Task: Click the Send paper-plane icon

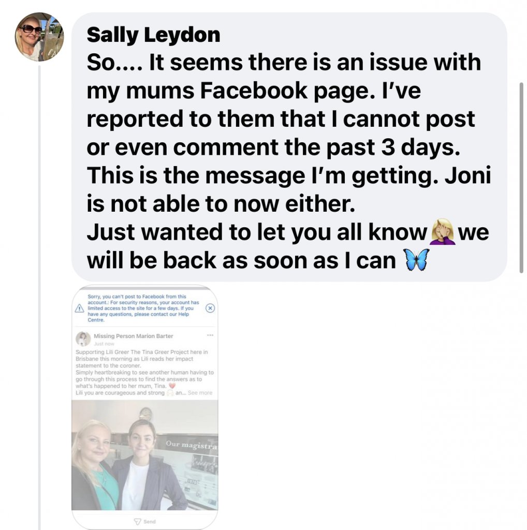Action: click(138, 521)
